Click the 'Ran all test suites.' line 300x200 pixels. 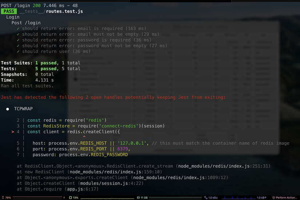coord(27,86)
